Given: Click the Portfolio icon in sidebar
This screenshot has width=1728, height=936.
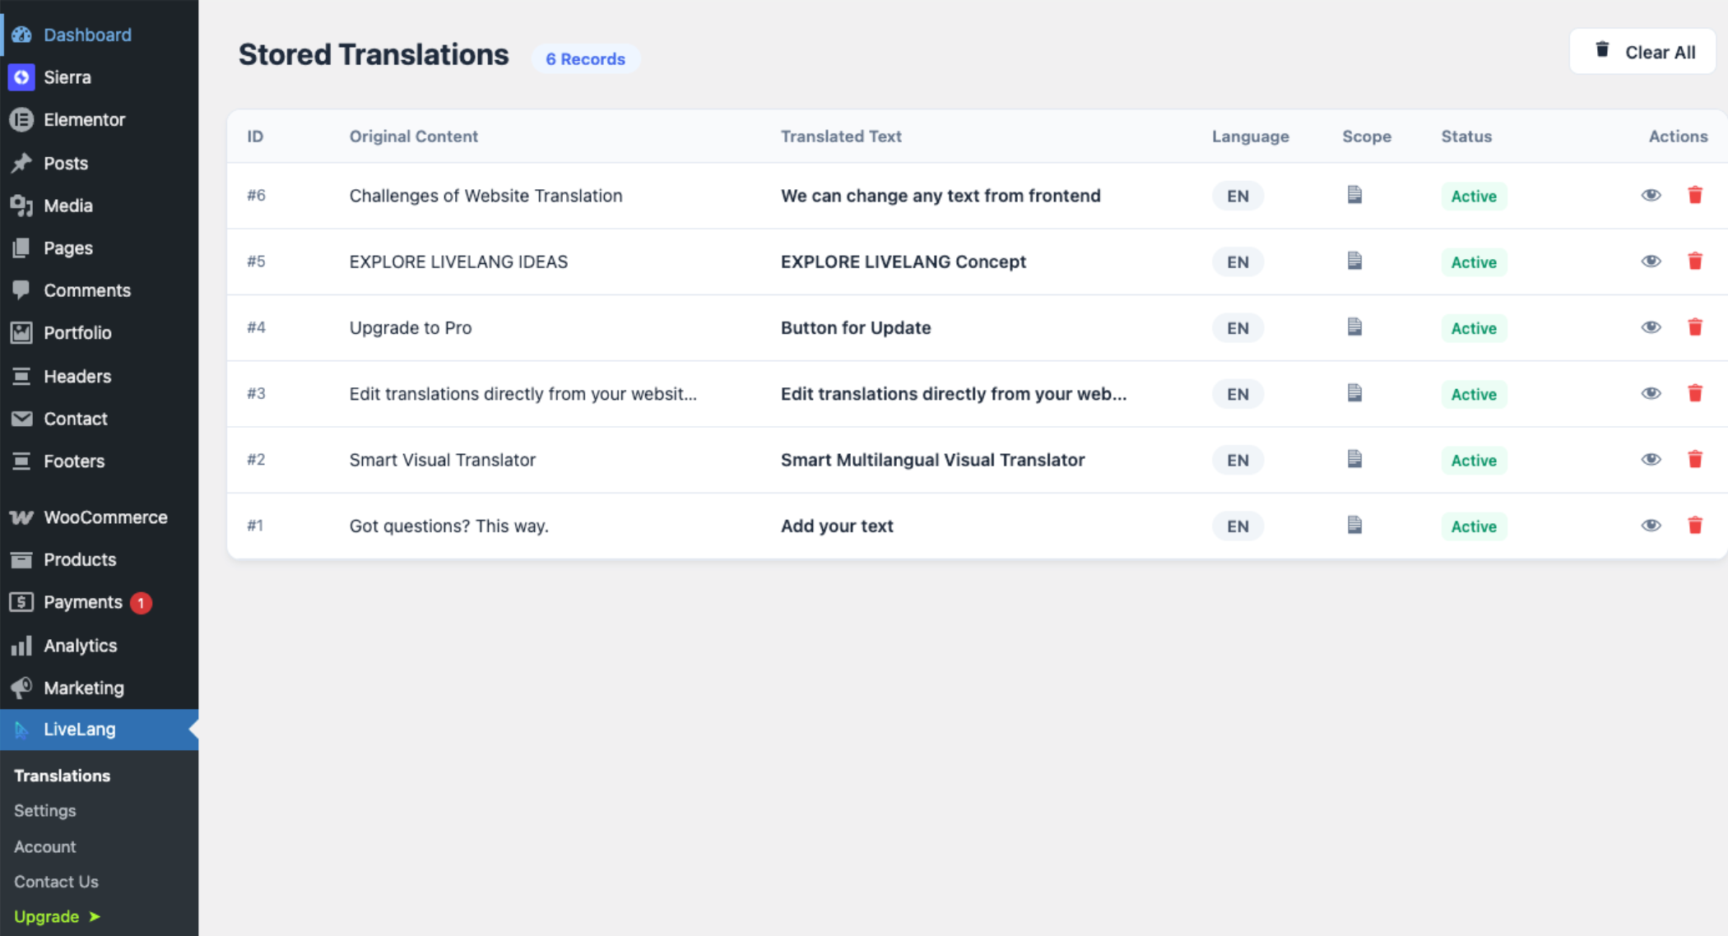Looking at the screenshot, I should pyautogui.click(x=21, y=332).
